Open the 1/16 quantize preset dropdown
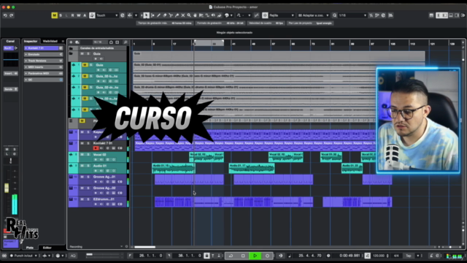 (352, 15)
